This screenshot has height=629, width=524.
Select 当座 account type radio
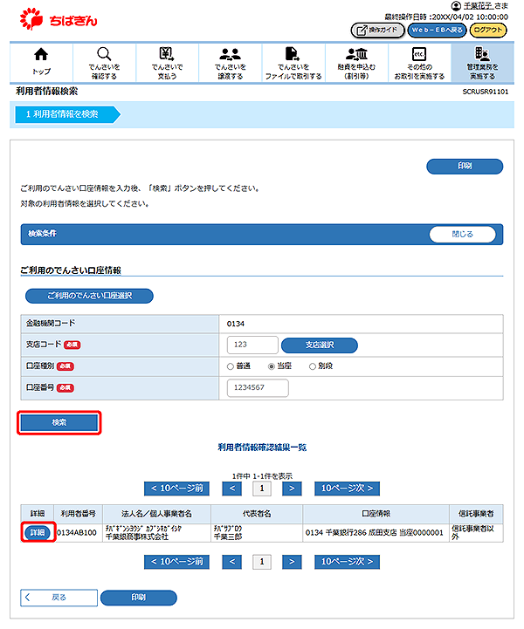(272, 366)
